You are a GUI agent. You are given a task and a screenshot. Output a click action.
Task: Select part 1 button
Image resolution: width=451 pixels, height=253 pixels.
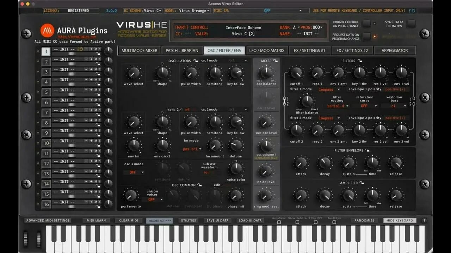tap(46, 52)
